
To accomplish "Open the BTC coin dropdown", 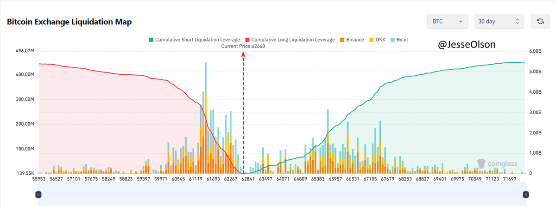I will tap(448, 21).
